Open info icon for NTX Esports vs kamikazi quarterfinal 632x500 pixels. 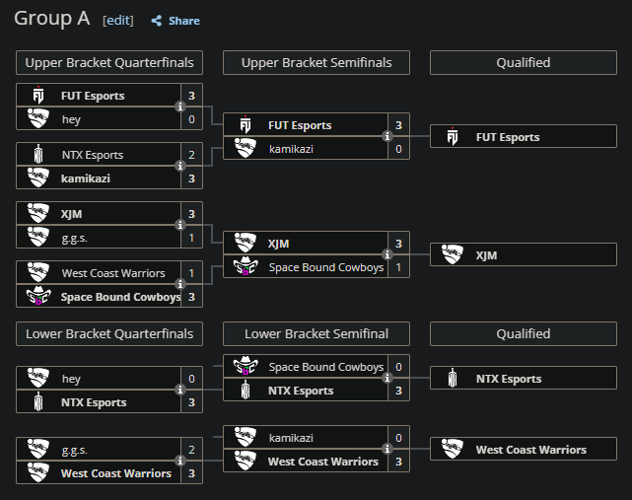pyautogui.click(x=180, y=166)
